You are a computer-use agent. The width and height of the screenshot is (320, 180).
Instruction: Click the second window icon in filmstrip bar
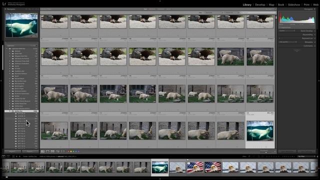[8, 156]
